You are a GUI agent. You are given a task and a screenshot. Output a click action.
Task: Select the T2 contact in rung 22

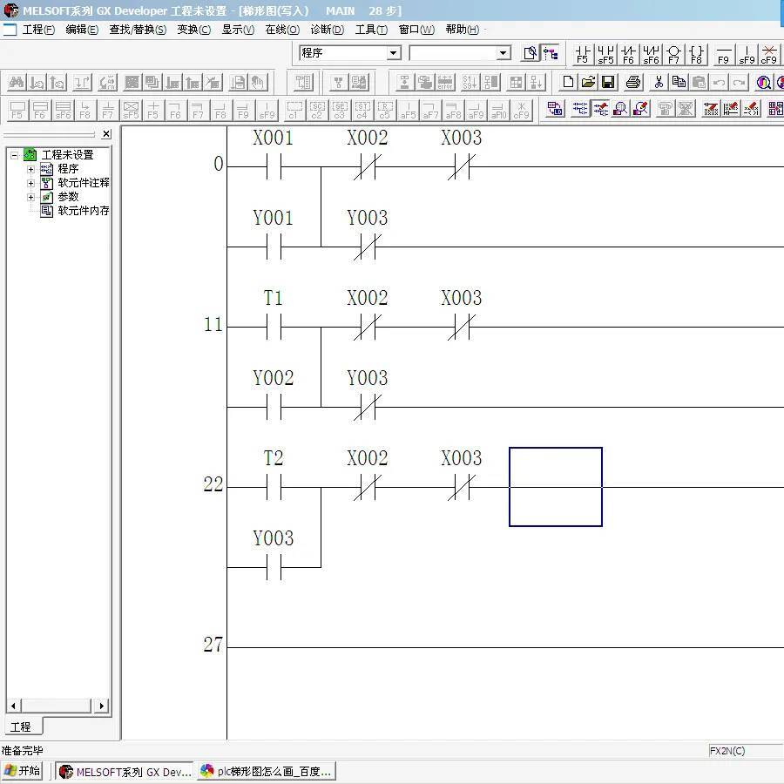pos(274,488)
